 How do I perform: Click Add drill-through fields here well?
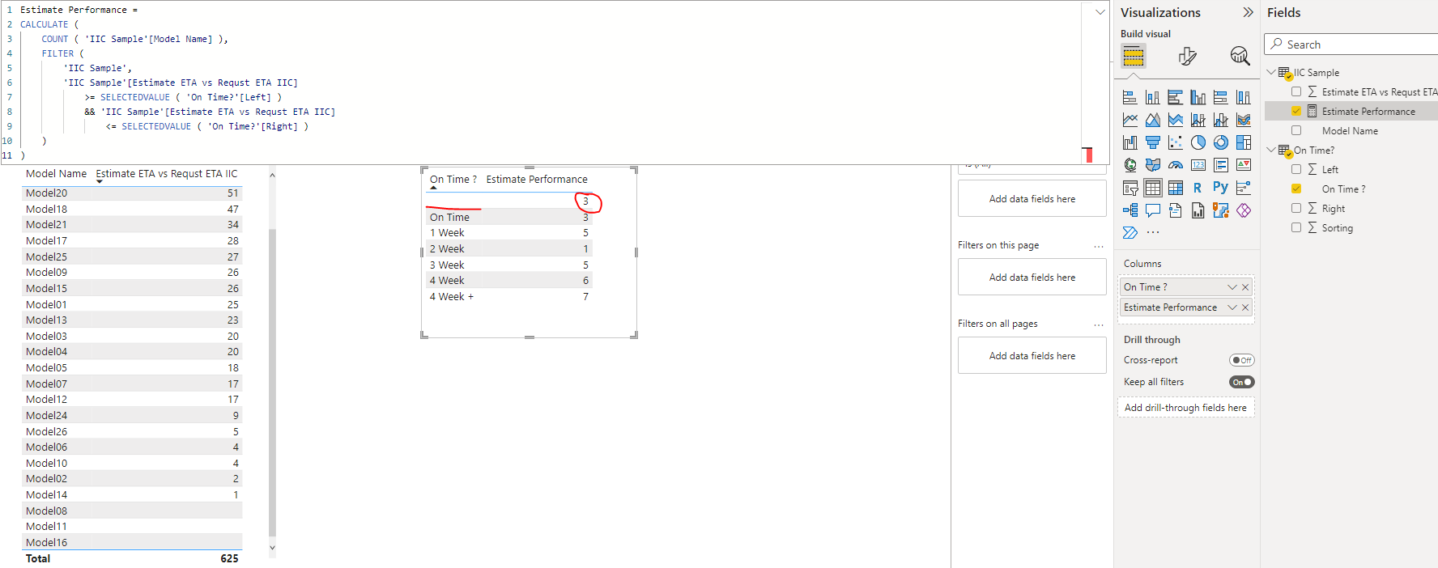[1185, 408]
